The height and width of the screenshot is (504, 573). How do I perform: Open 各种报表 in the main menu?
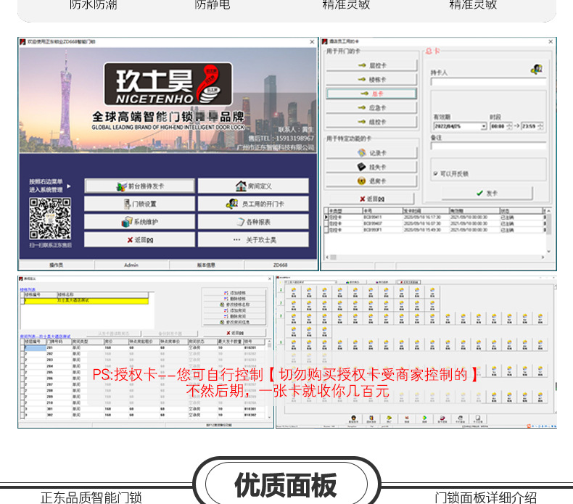click(x=253, y=222)
